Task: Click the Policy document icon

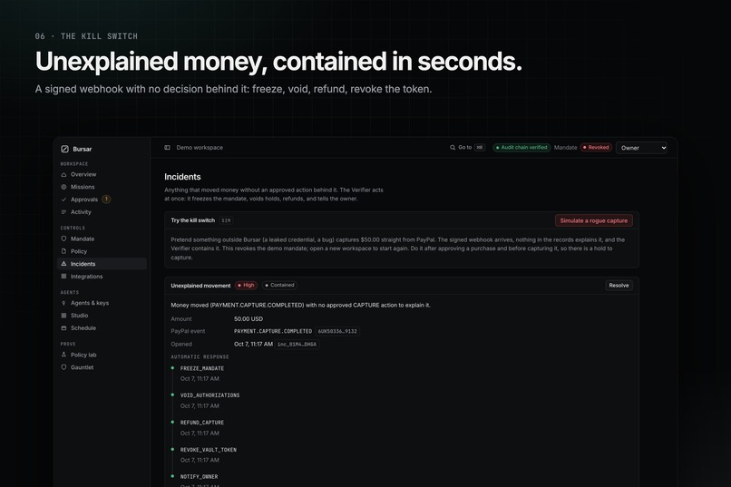Action: point(63,251)
